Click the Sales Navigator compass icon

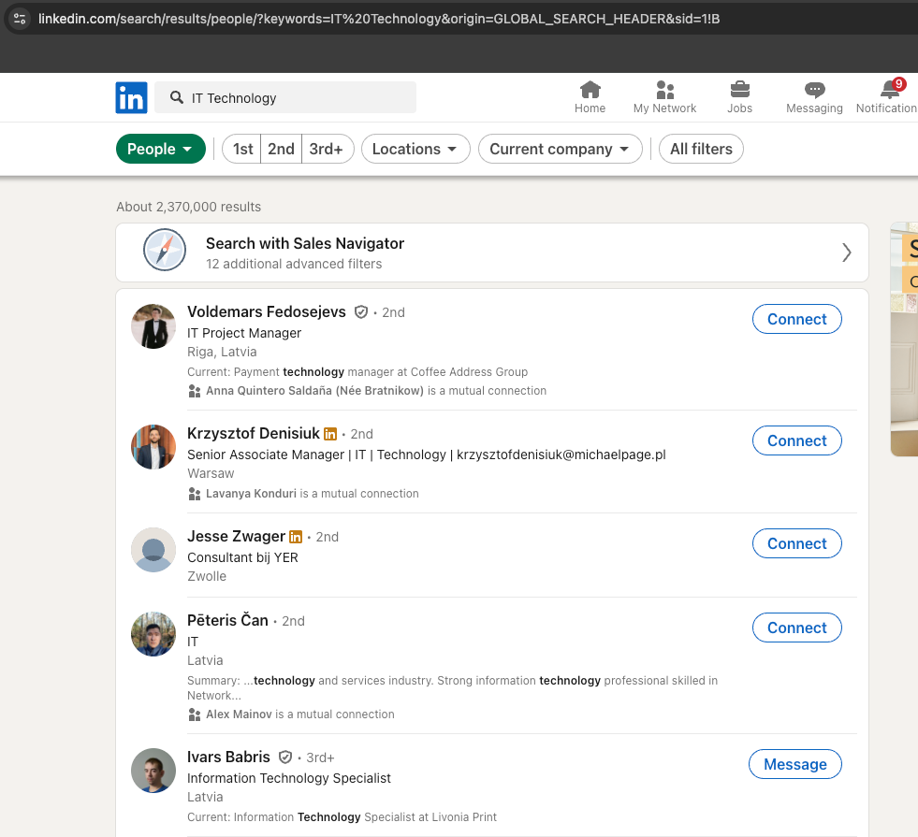(165, 253)
